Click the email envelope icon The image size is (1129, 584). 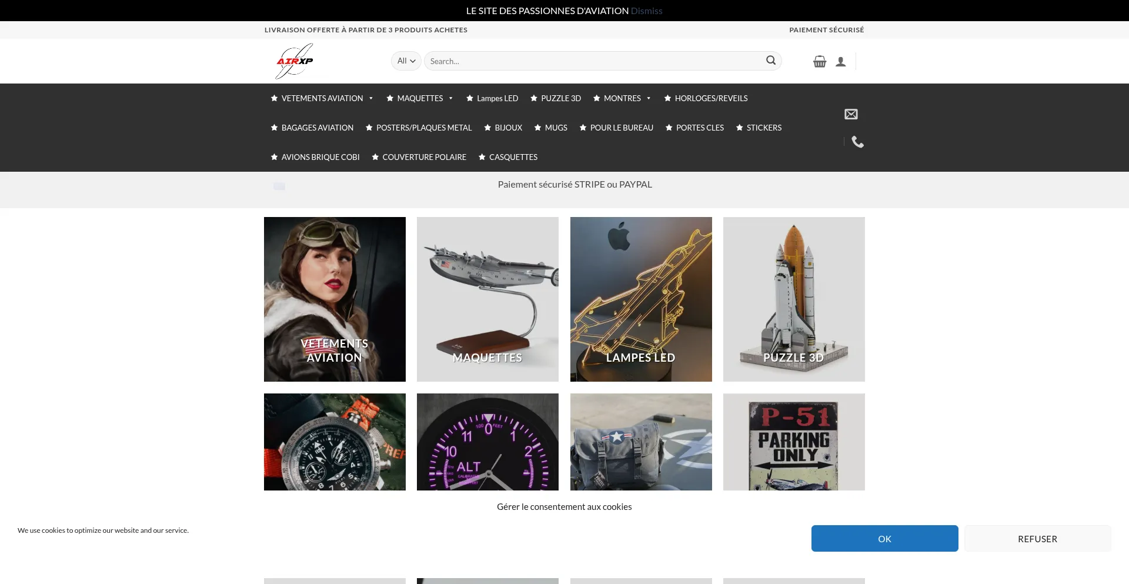click(x=851, y=114)
